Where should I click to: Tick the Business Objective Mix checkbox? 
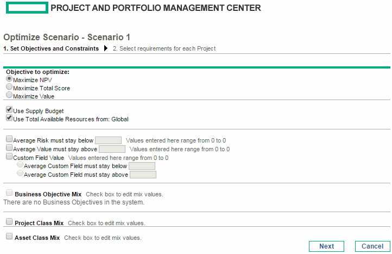click(x=9, y=193)
